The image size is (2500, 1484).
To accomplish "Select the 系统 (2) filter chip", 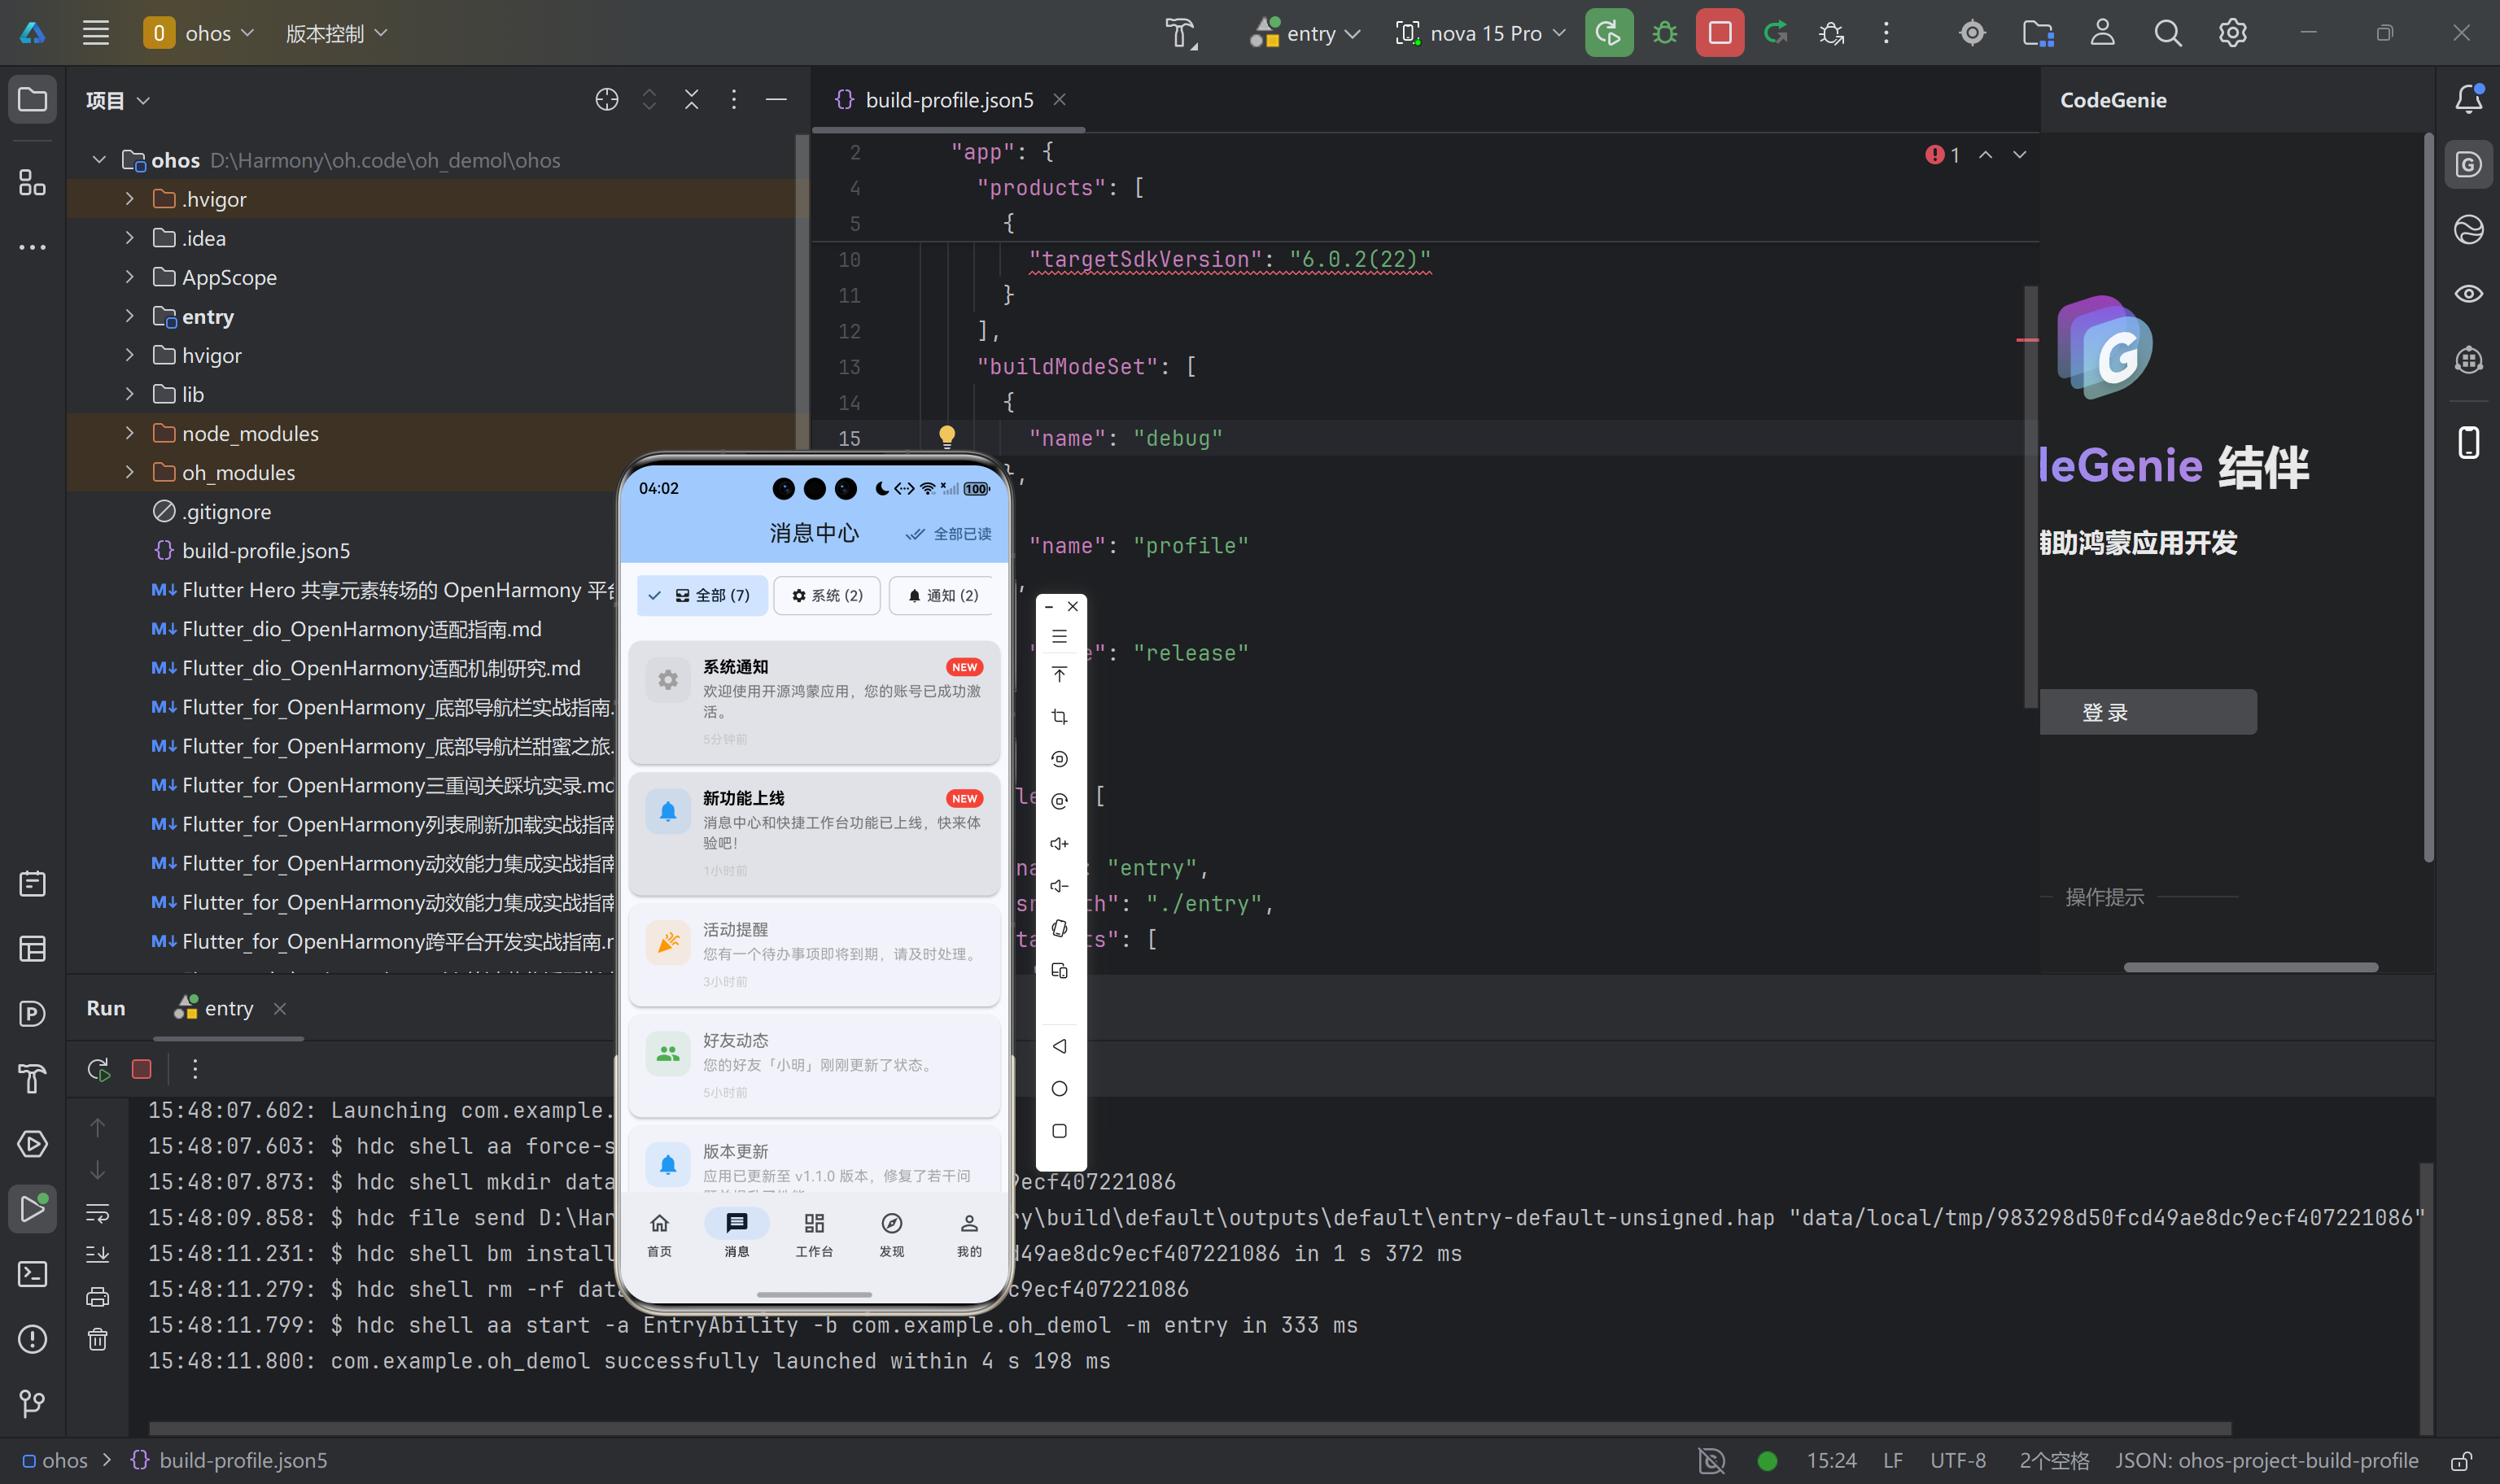I will click(x=826, y=595).
